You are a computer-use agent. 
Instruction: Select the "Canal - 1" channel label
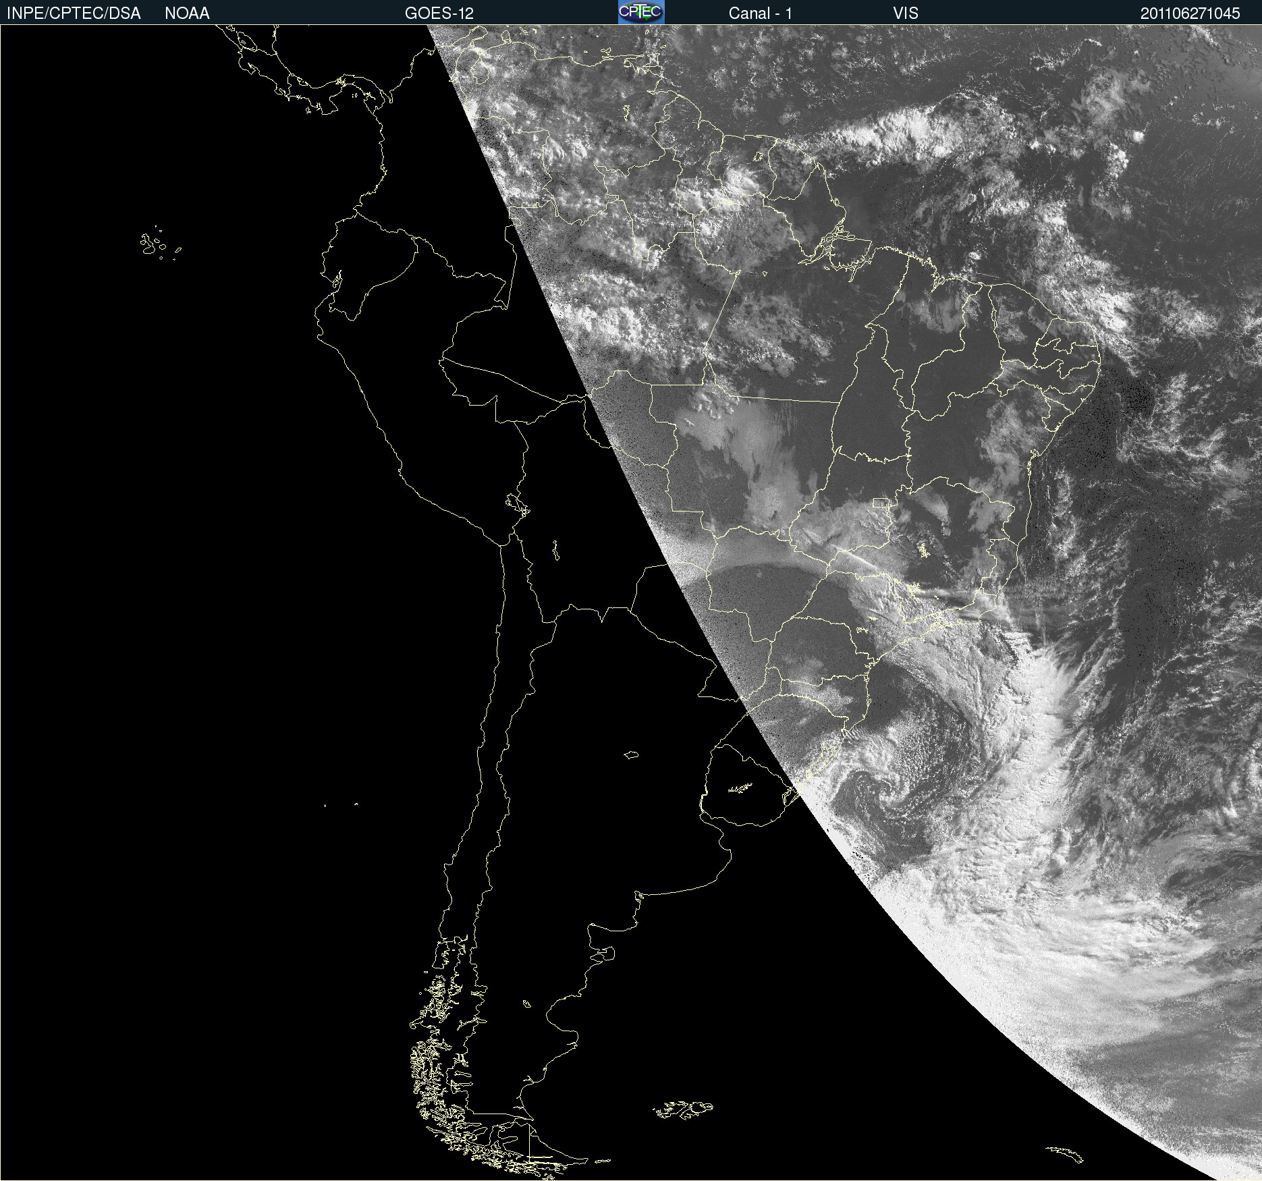(761, 13)
